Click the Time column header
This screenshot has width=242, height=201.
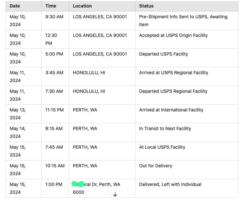tap(51, 6)
